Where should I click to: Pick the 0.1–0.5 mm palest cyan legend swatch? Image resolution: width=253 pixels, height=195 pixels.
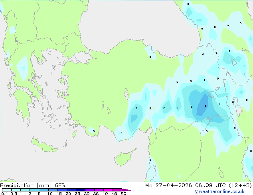click(x=7, y=190)
